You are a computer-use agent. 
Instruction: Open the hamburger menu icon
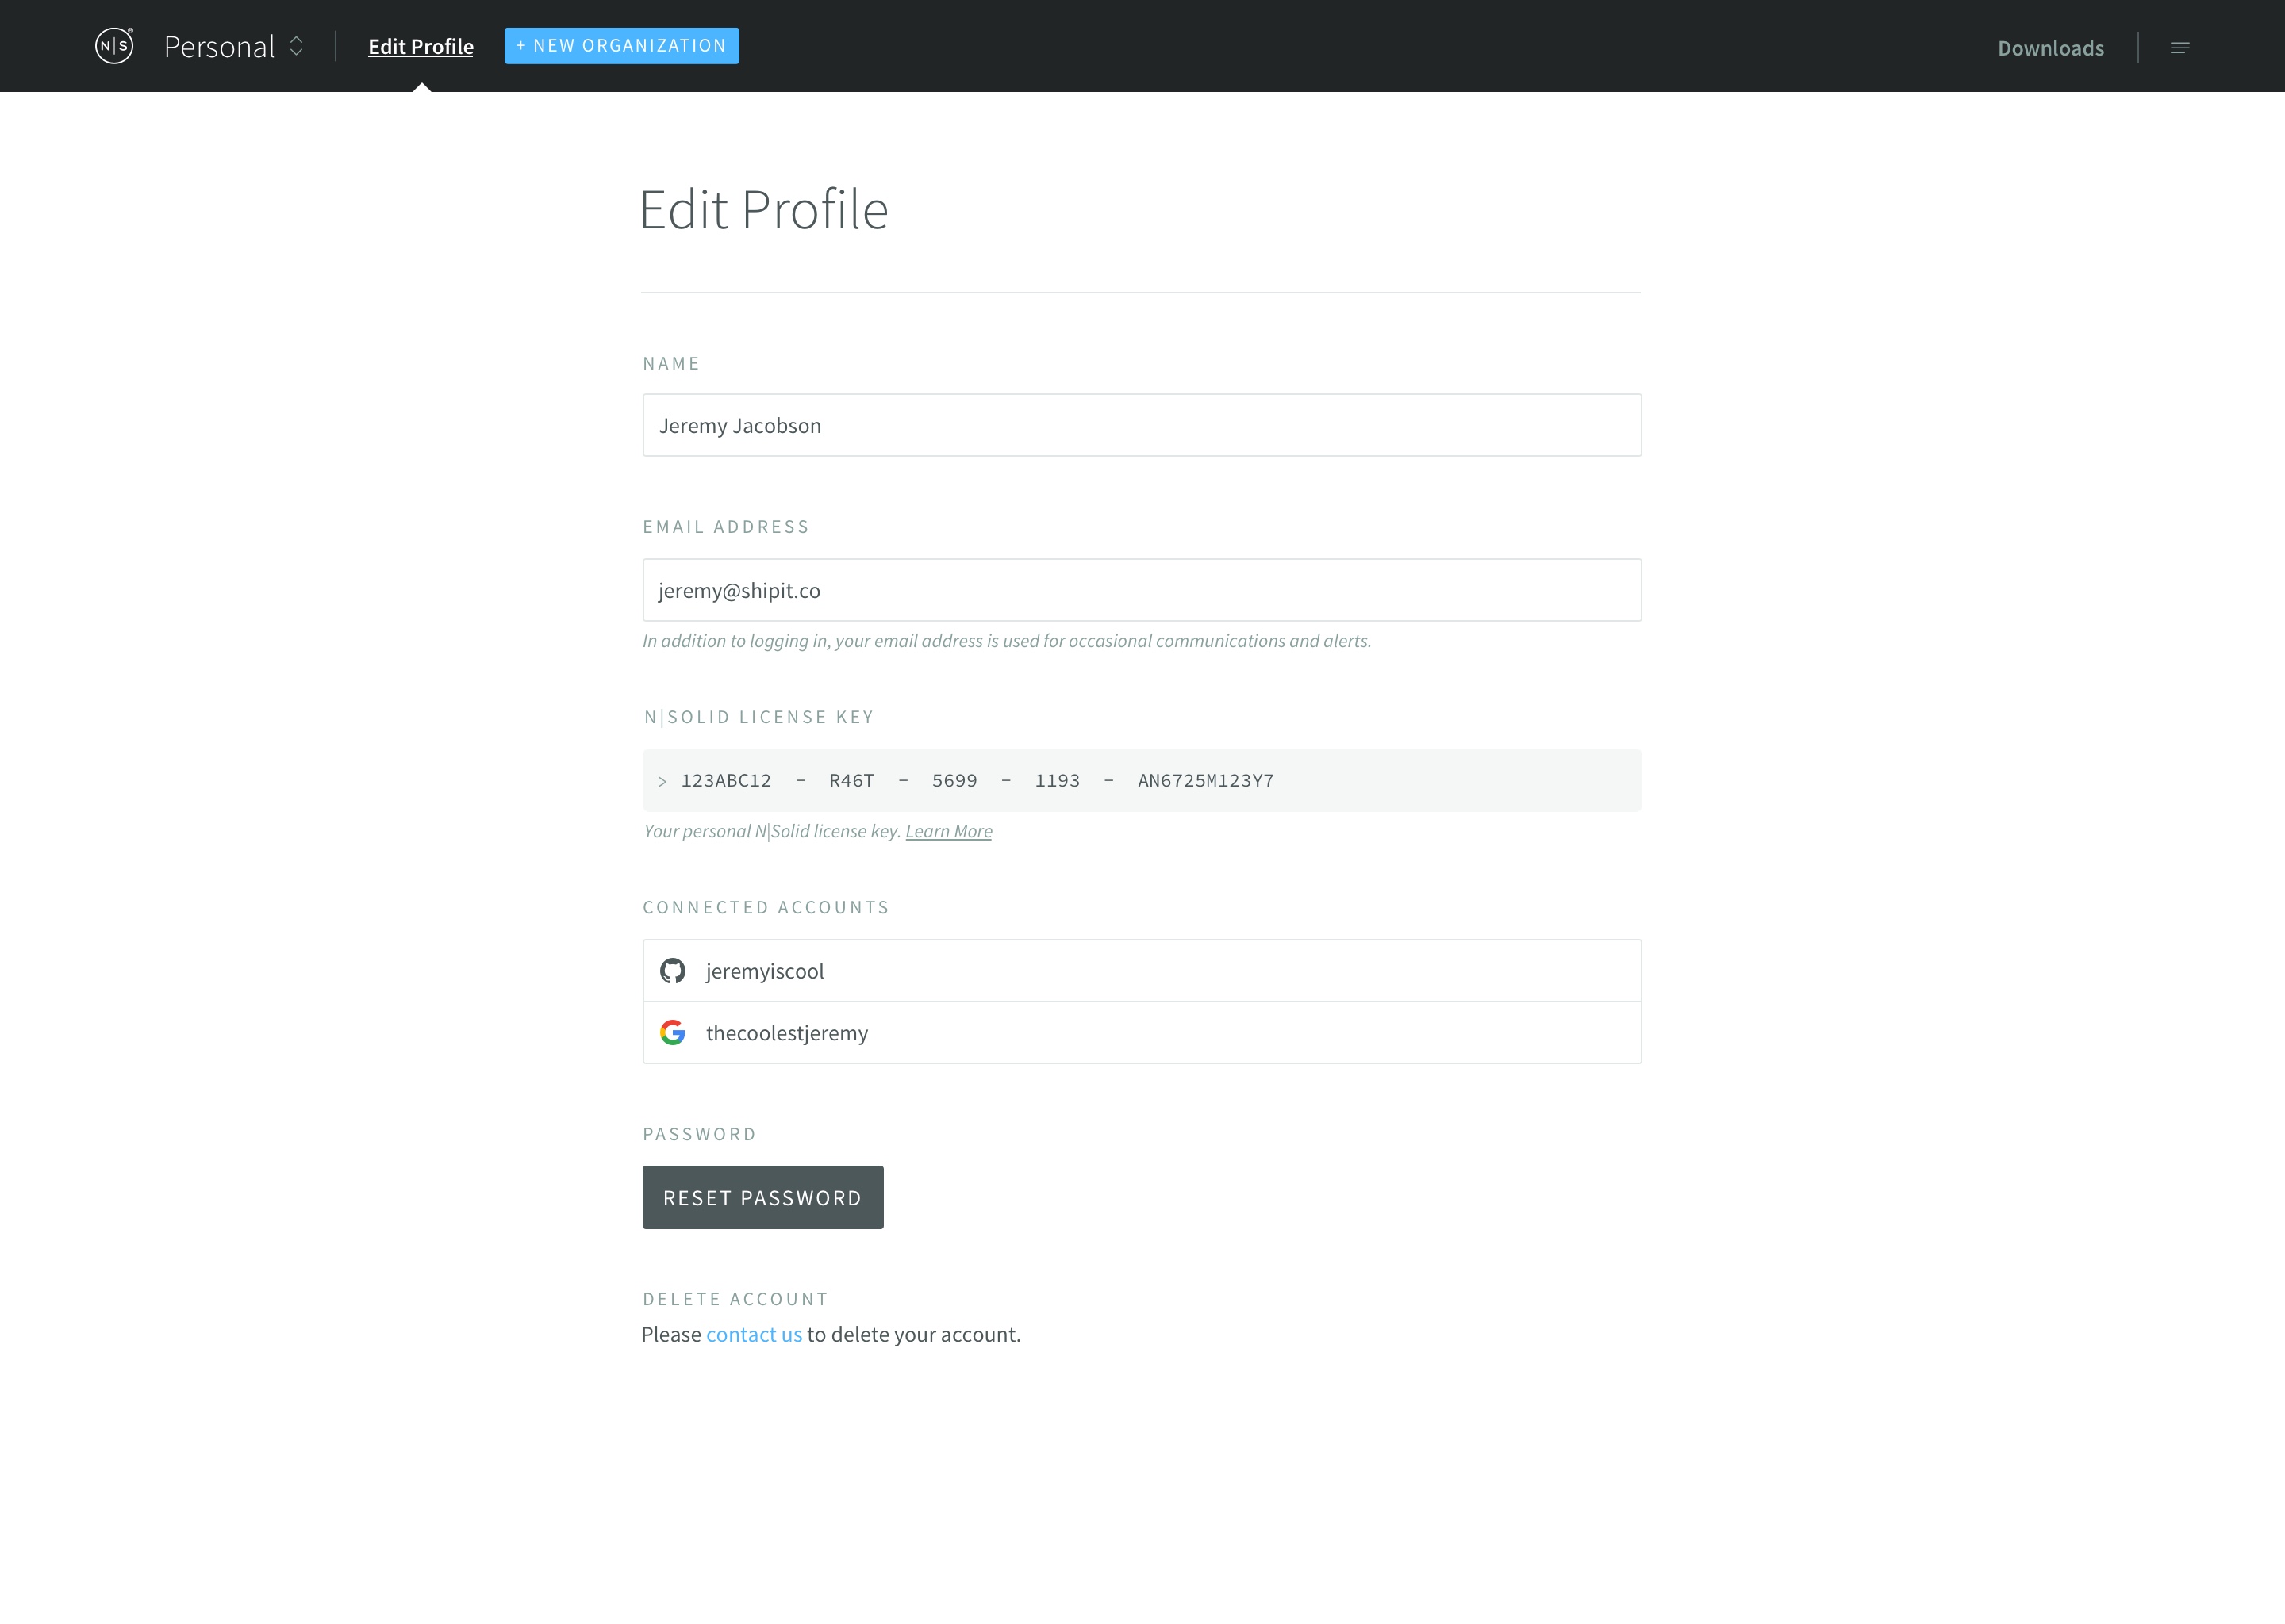[2179, 47]
